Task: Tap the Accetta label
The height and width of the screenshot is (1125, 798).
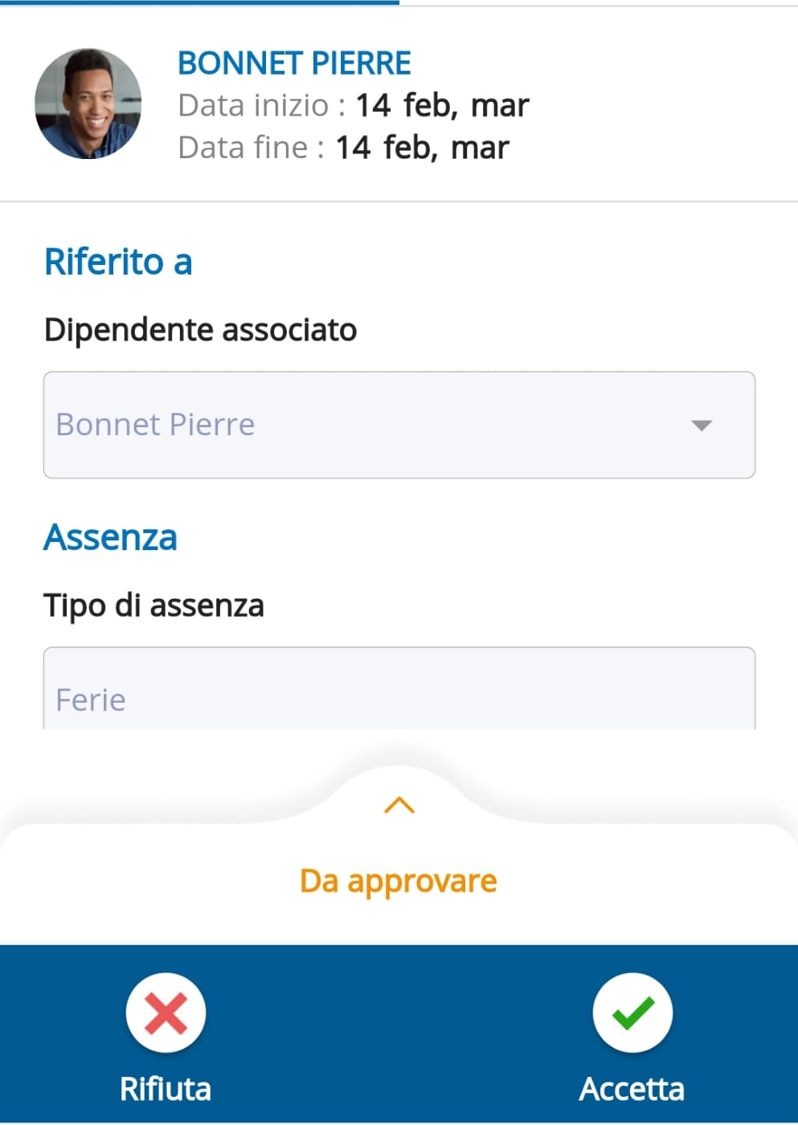Action: [632, 1089]
